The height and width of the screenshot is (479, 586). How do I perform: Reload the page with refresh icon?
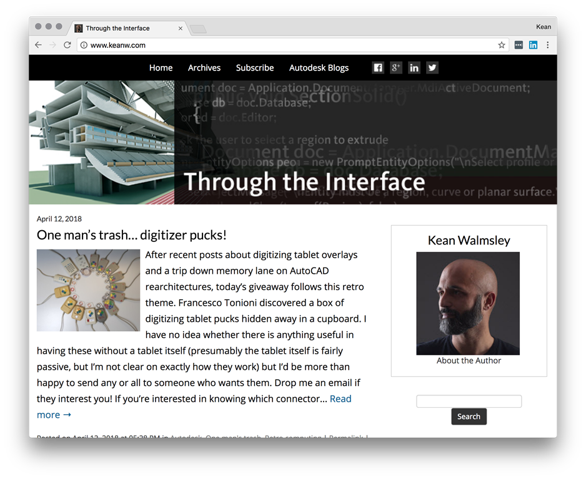click(67, 45)
